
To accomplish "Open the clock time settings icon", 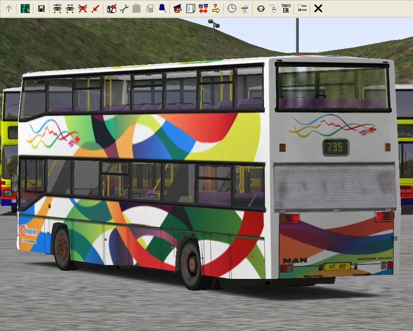I will 232,9.
